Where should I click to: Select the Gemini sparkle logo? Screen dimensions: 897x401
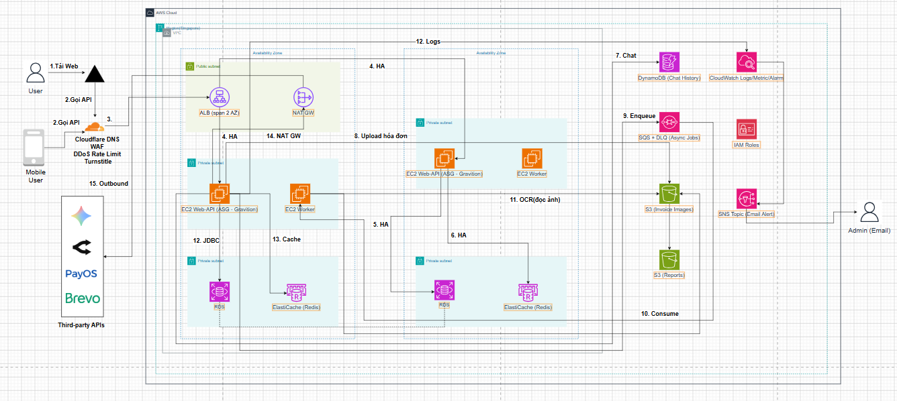pos(82,216)
